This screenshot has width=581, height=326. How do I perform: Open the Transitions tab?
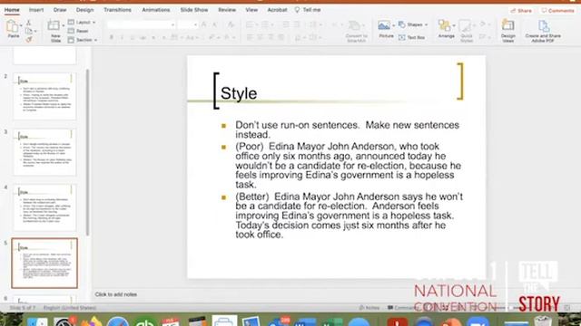pyautogui.click(x=117, y=10)
